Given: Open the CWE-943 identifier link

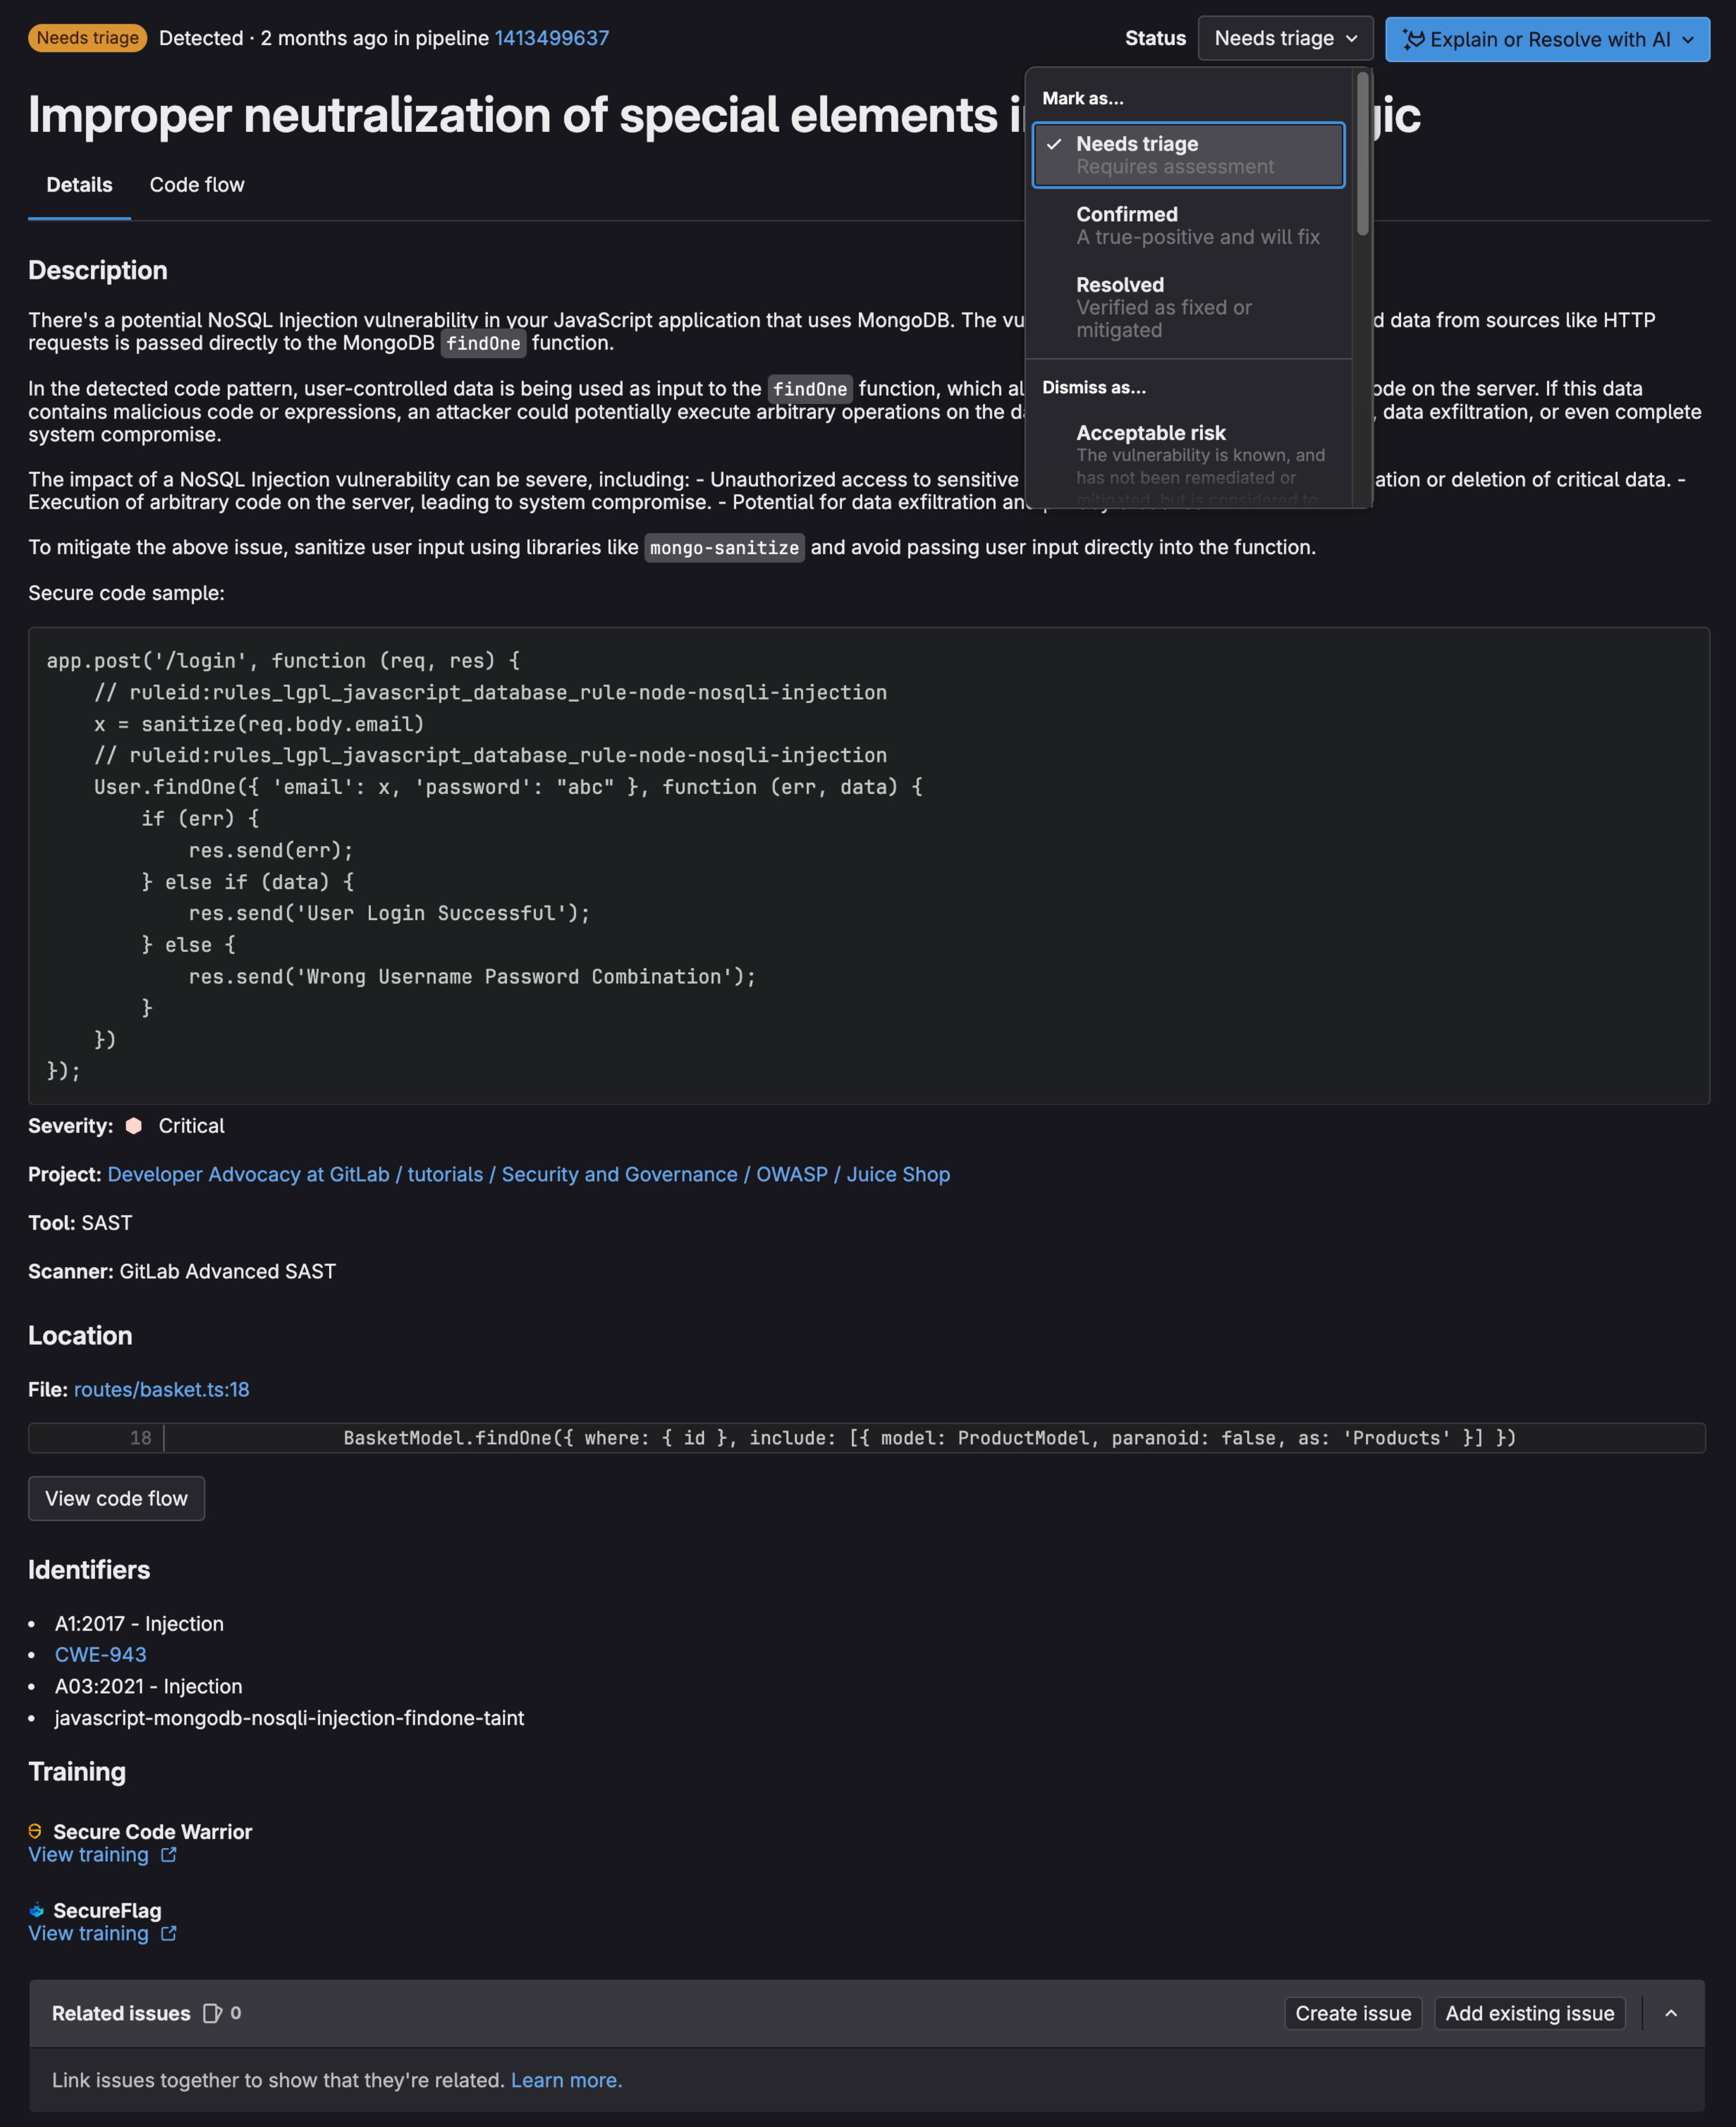Looking at the screenshot, I should pyautogui.click(x=101, y=1652).
